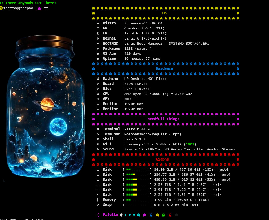Click the Needfull Things section header
Image resolution: width=269 pixels, height=220 pixels.
[163, 119]
